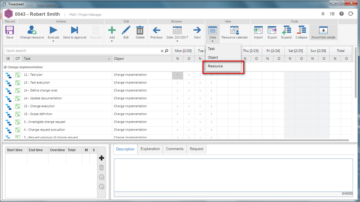Click the green object icon for 13 - Test execution
Image resolution: width=360 pixels, height=202 pixels.
18,83
